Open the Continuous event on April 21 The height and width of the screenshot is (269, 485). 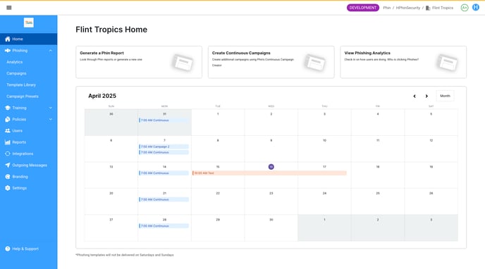pyautogui.click(x=164, y=199)
